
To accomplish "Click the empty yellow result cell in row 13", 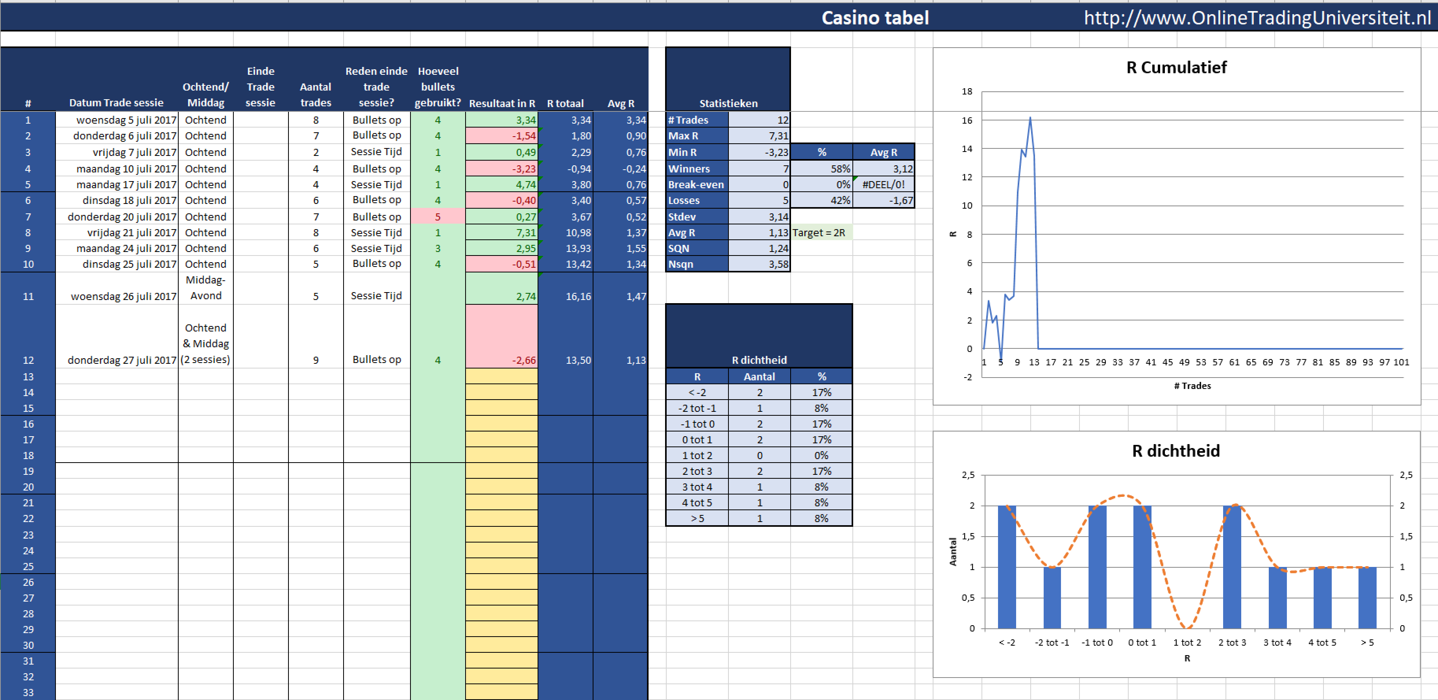I will click(501, 376).
